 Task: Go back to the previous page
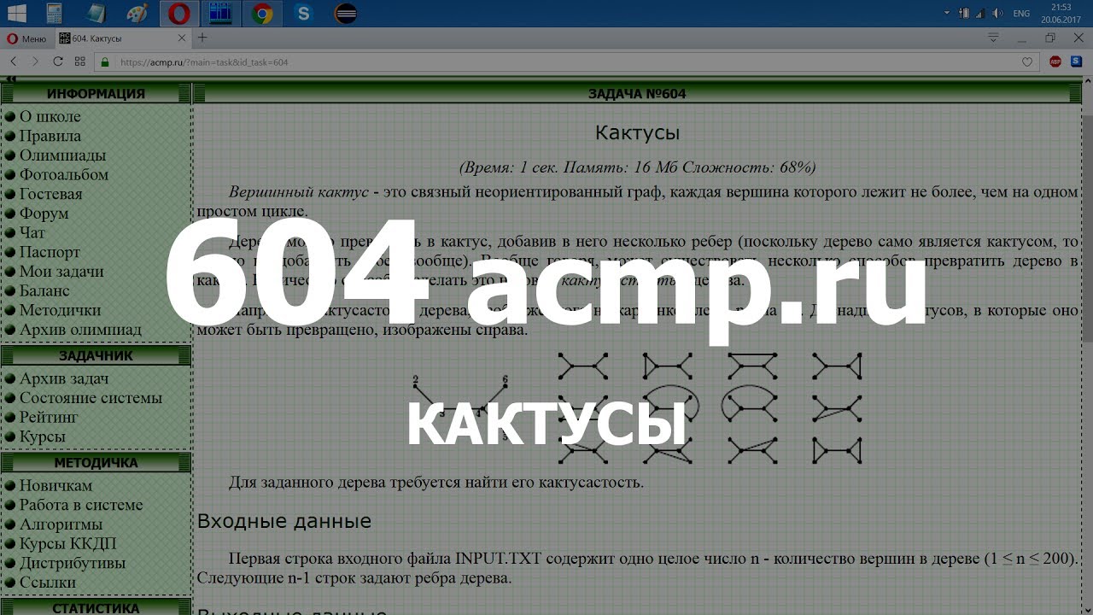[14, 61]
